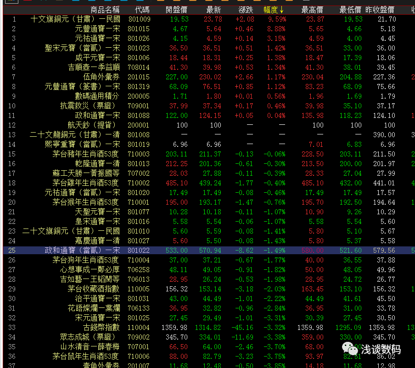Select row 聖宋元寶（當貳）一宋
The image size is (415, 368).
click(x=209, y=48)
